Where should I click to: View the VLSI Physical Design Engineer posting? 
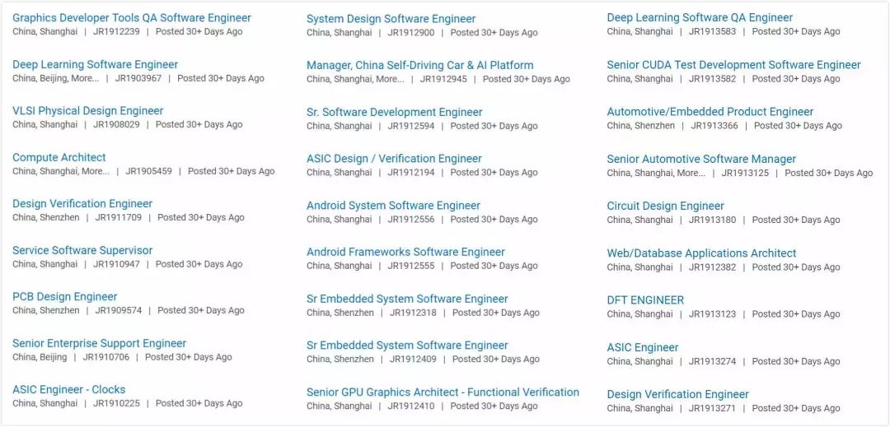pos(88,110)
